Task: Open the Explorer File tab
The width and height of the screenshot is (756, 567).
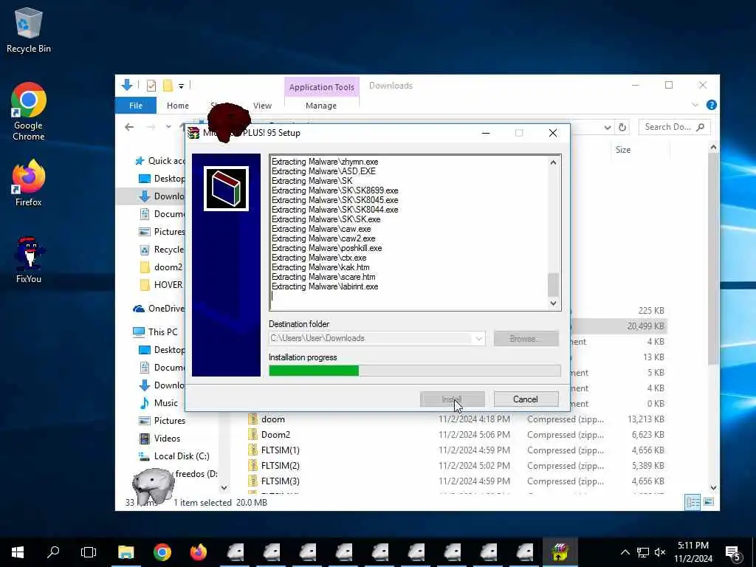Action: (136, 106)
